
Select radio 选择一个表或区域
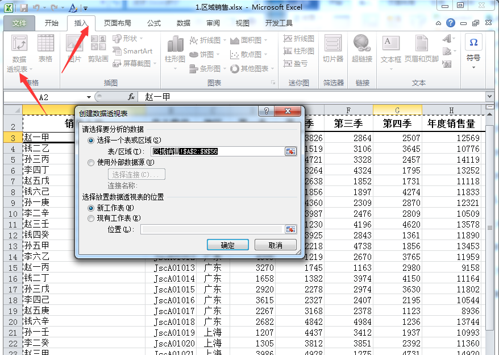91,140
